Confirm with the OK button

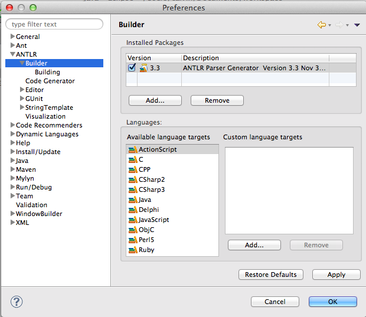tap(333, 302)
